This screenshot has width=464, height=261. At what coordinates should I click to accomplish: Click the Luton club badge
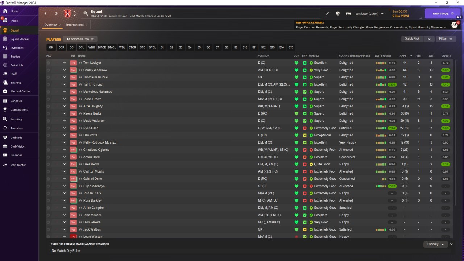click(x=67, y=13)
